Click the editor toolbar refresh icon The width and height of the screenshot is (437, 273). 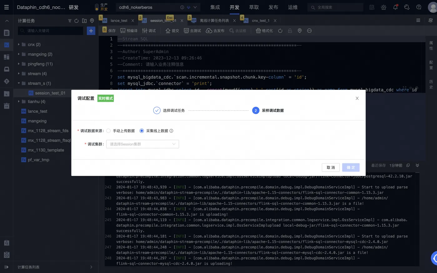[280, 31]
